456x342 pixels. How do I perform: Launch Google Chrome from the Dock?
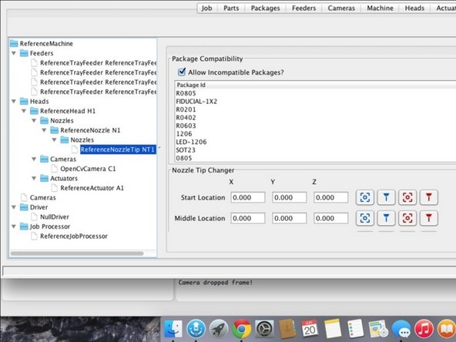click(241, 329)
